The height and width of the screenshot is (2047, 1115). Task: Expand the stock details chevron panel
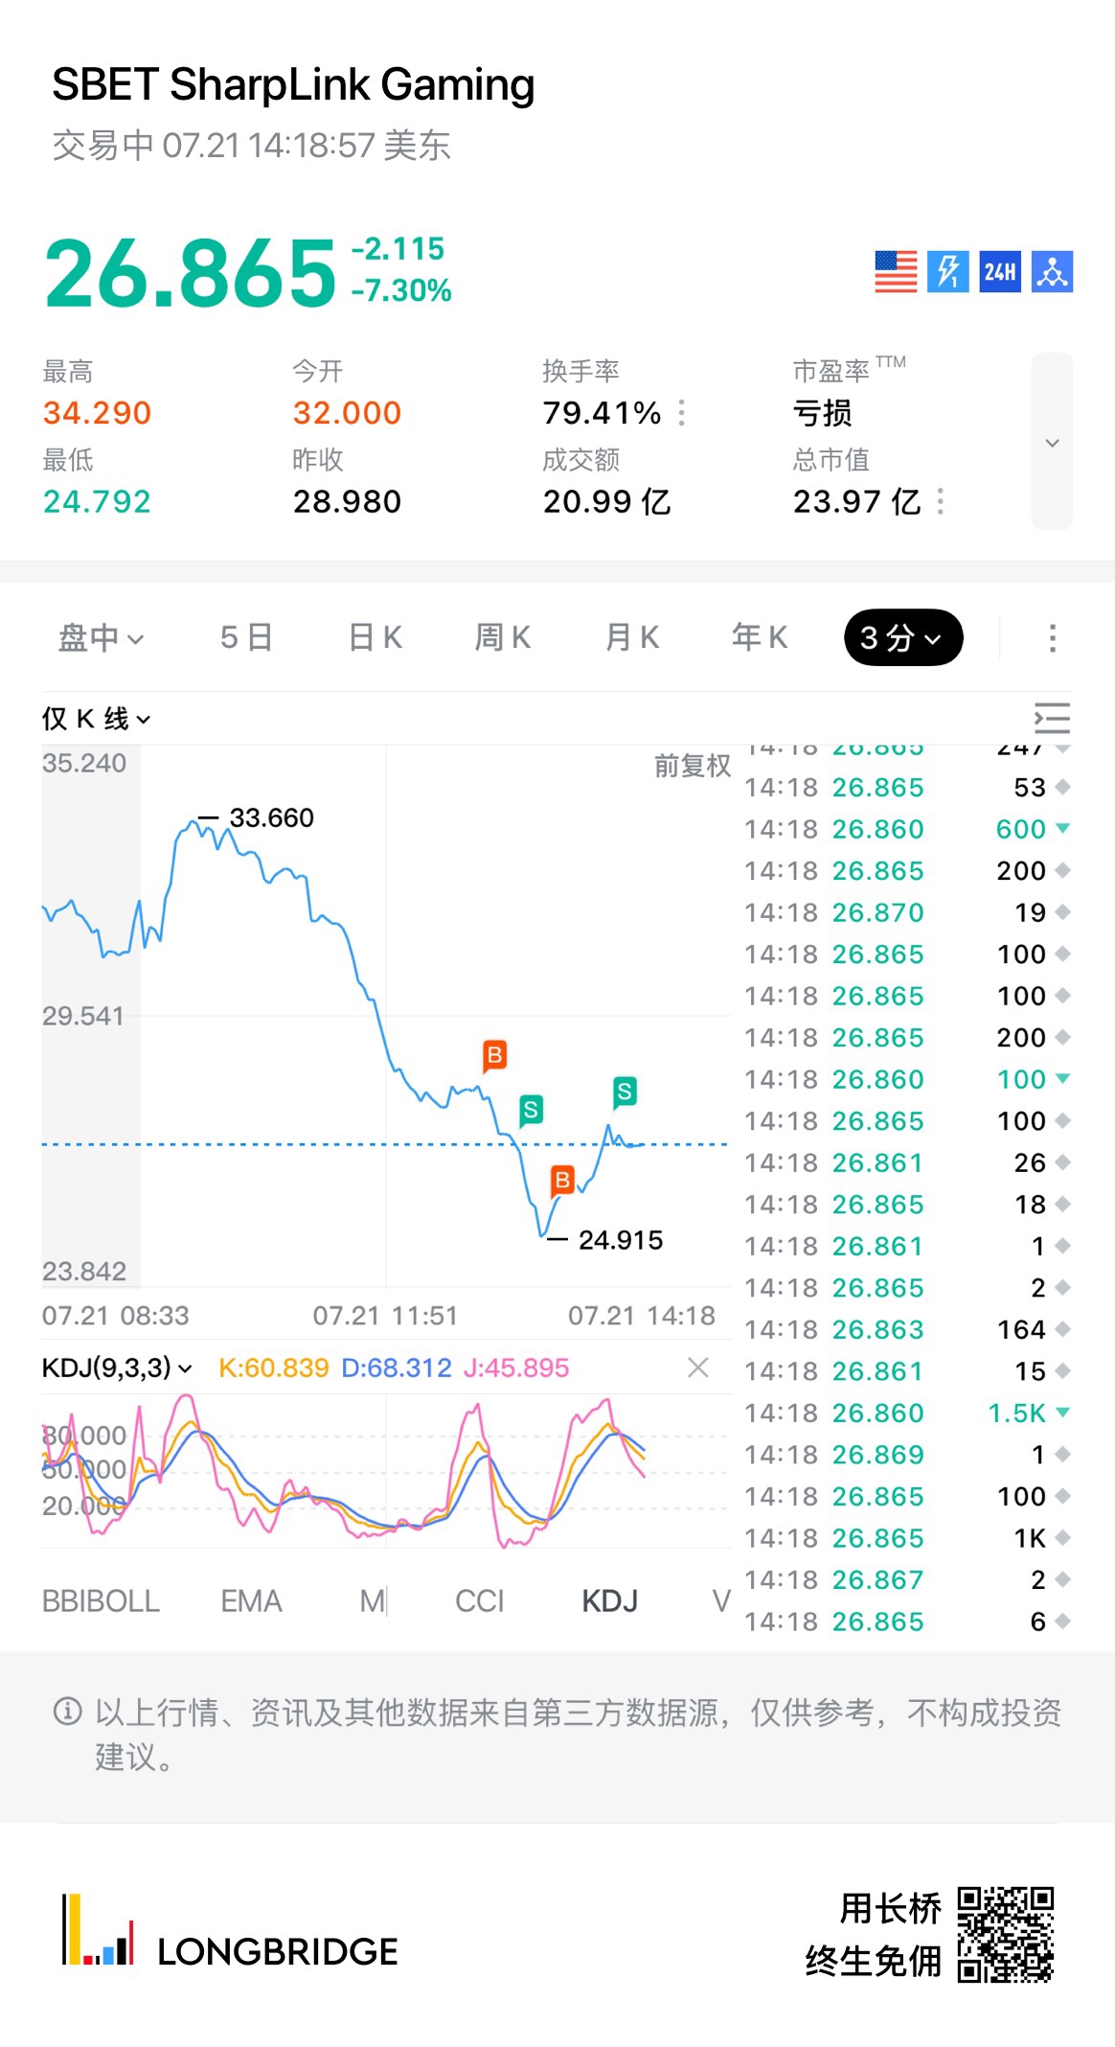click(1052, 442)
